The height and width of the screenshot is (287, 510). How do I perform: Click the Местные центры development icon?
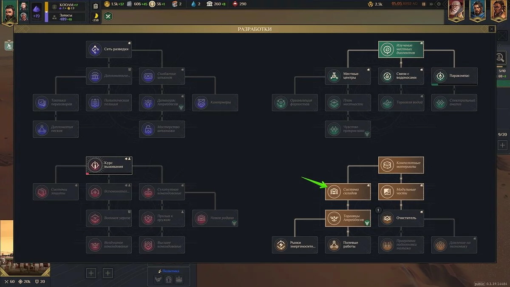[334, 76]
